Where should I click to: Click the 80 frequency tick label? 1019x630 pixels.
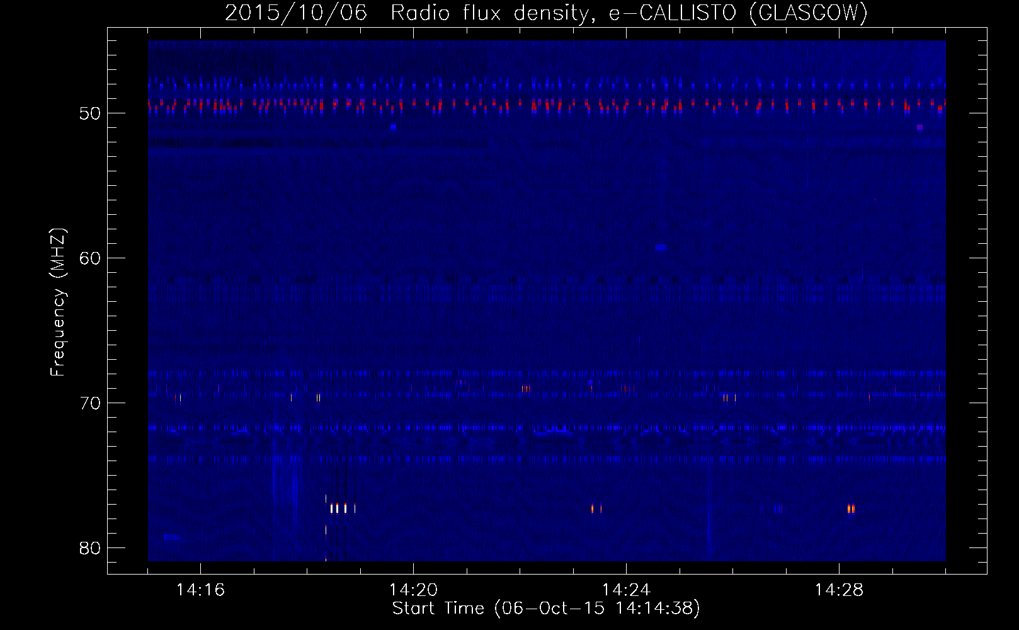point(90,548)
